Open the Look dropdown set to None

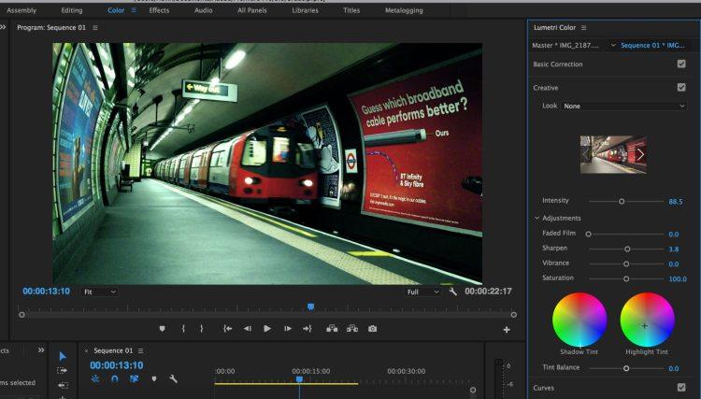[623, 106]
